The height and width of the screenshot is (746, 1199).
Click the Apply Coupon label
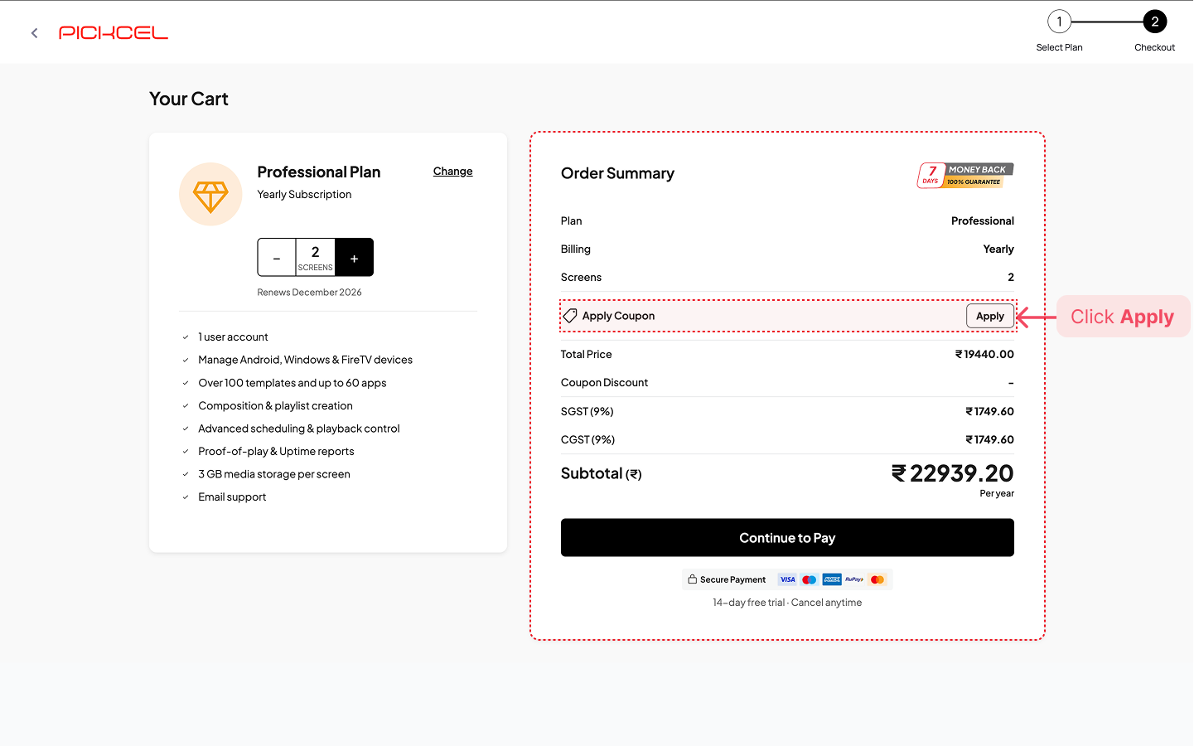[618, 316]
